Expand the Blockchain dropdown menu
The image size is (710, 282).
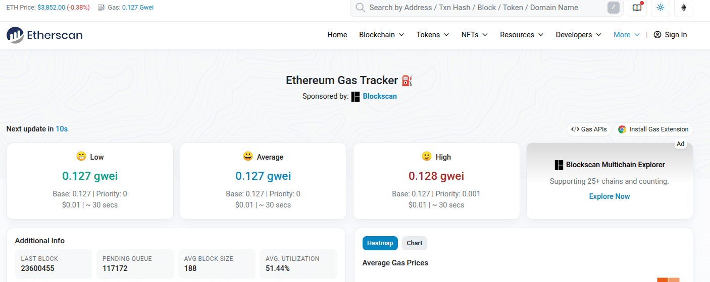(381, 35)
